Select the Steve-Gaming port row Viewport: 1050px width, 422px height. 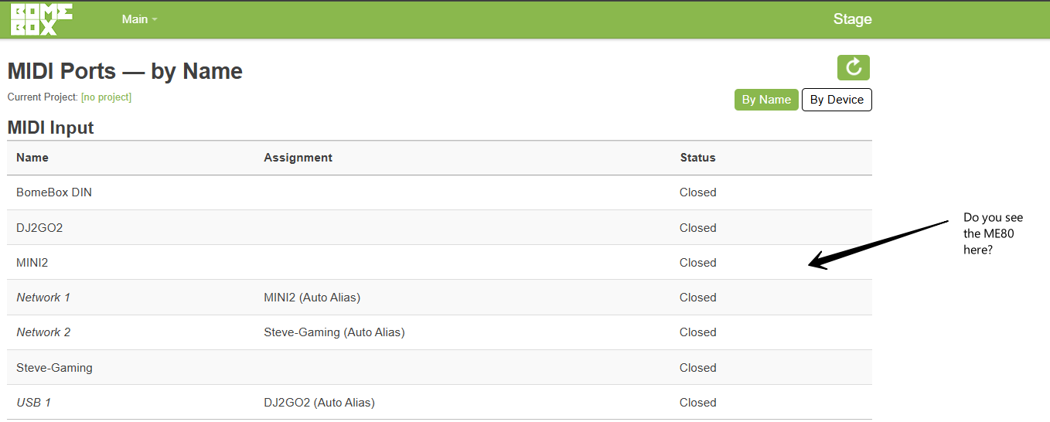coord(439,367)
